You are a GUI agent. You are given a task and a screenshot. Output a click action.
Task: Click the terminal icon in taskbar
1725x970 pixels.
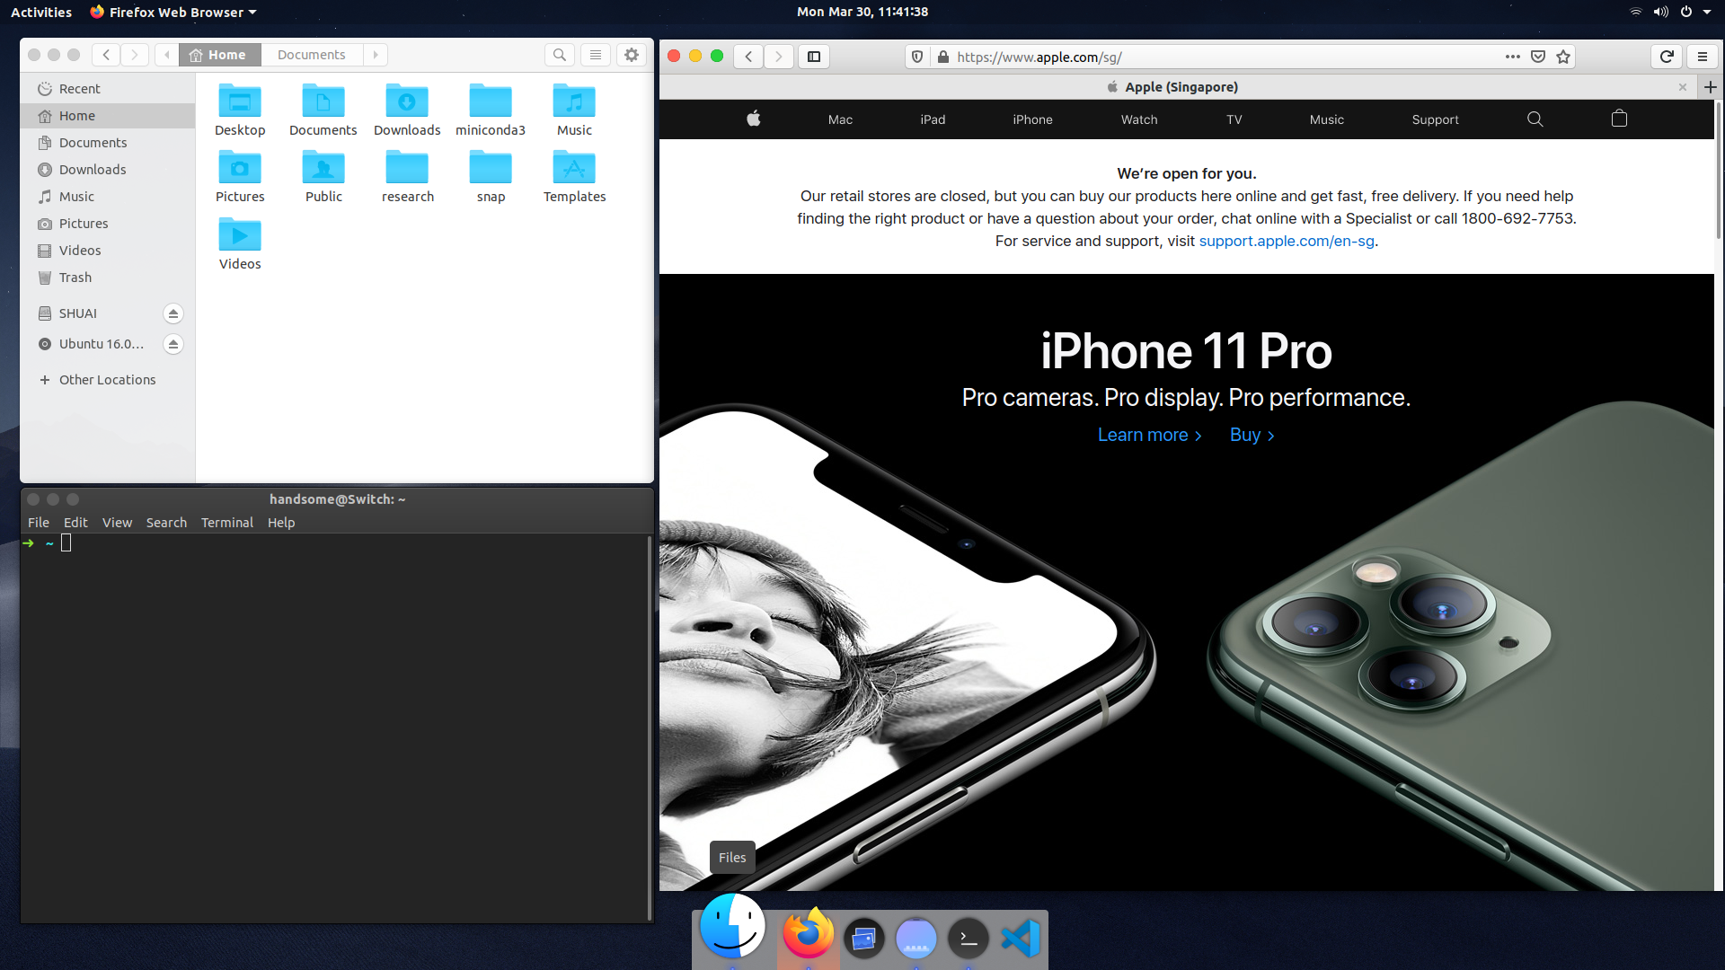tap(968, 937)
